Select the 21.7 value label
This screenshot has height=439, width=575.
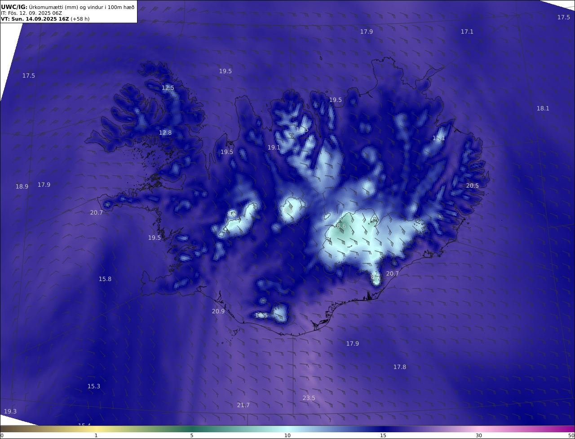[x=243, y=405]
